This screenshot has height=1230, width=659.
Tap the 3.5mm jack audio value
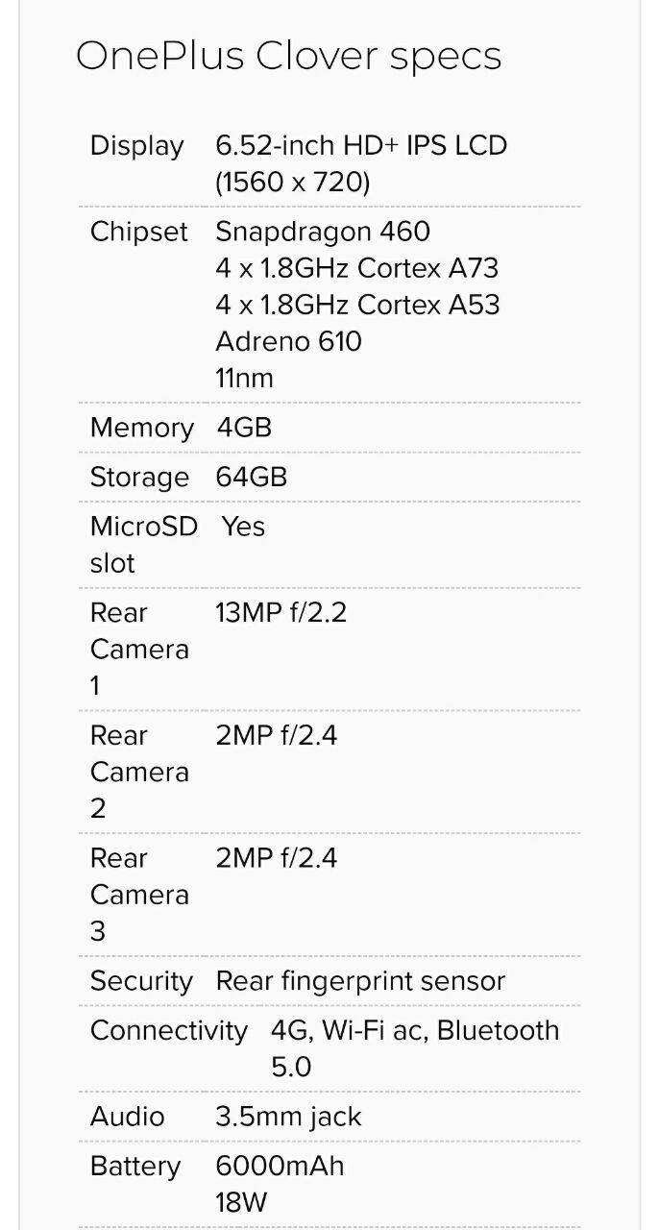[x=288, y=1117]
